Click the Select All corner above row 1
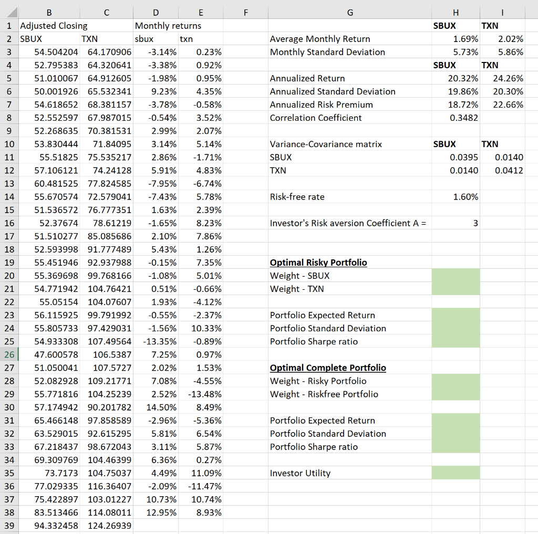 pyautogui.click(x=9, y=12)
